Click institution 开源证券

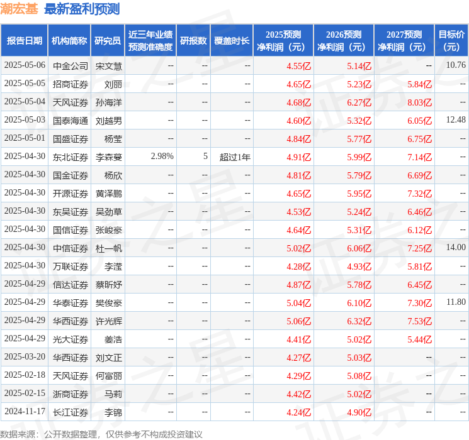pyautogui.click(x=71, y=193)
